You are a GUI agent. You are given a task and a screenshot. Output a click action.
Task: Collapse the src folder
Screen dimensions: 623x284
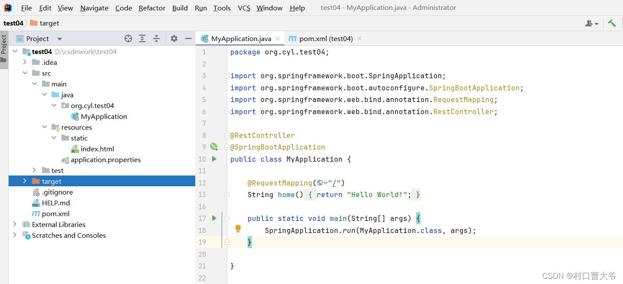(25, 73)
